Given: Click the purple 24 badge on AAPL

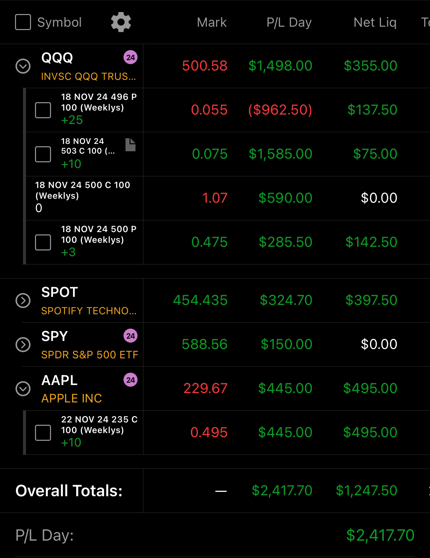Looking at the screenshot, I should [x=130, y=380].
